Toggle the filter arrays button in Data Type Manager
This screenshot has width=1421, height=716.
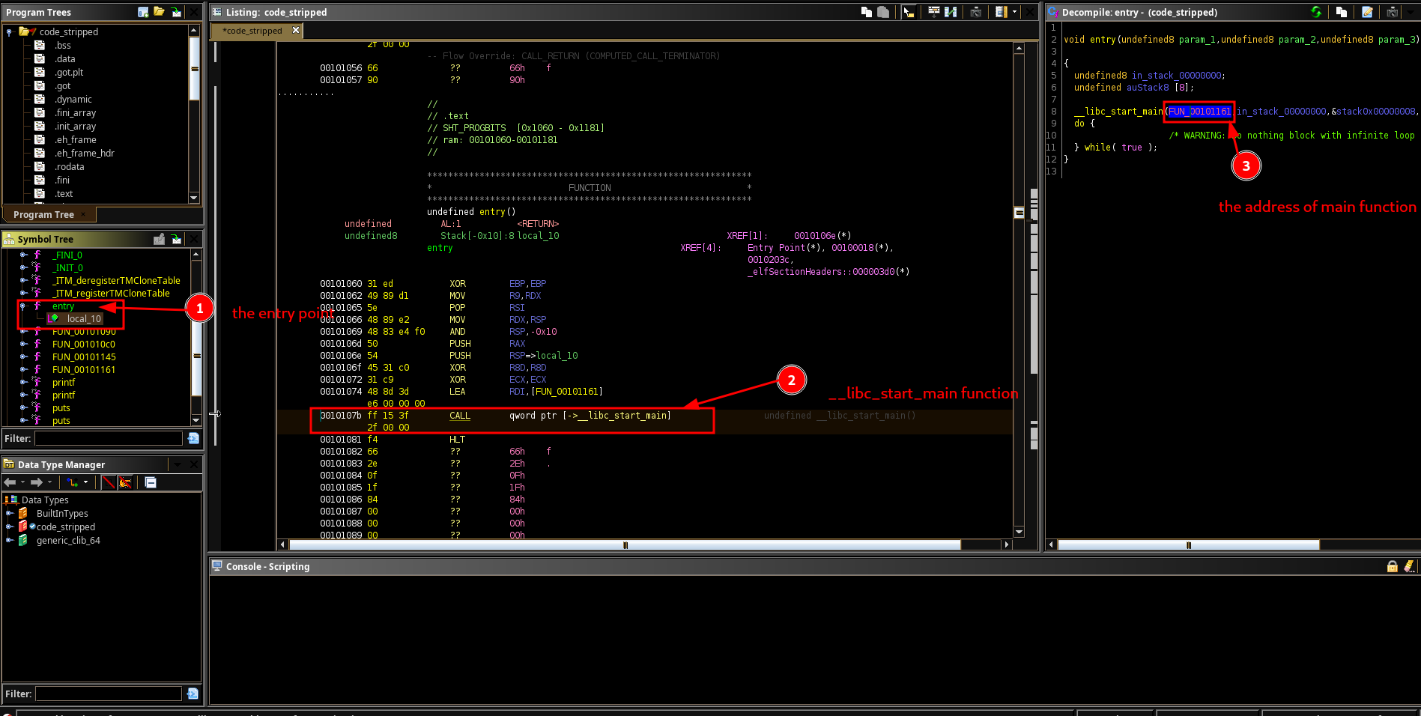point(109,482)
